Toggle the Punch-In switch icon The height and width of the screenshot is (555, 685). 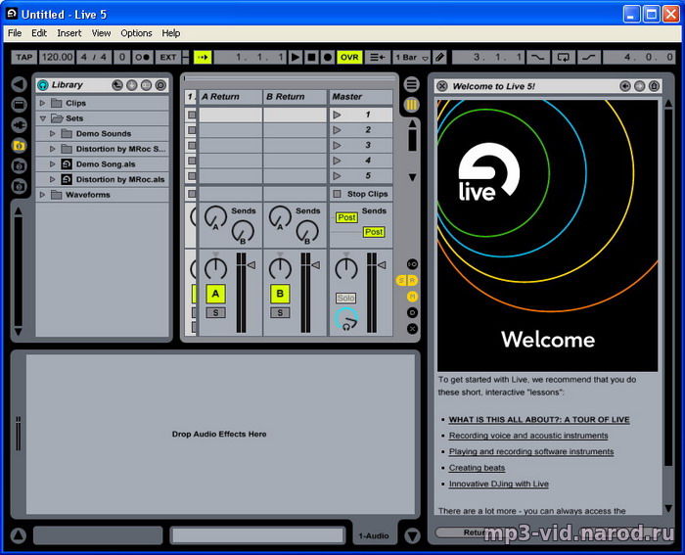click(x=538, y=57)
